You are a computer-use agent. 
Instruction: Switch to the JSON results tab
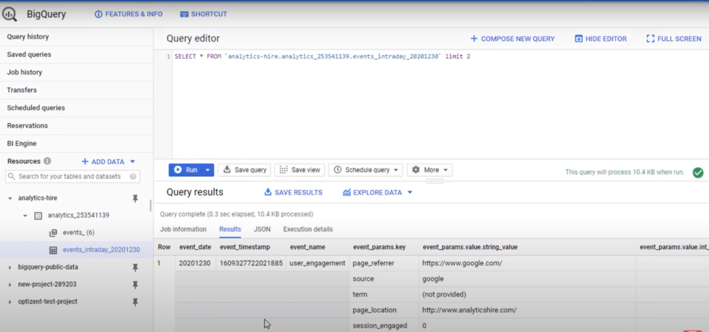point(262,229)
